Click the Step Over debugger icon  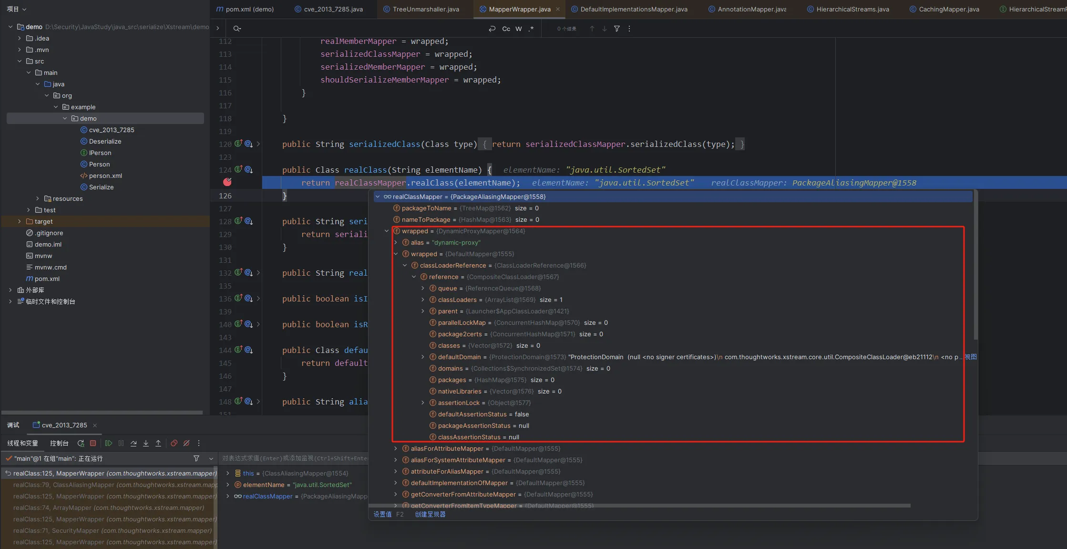point(133,443)
